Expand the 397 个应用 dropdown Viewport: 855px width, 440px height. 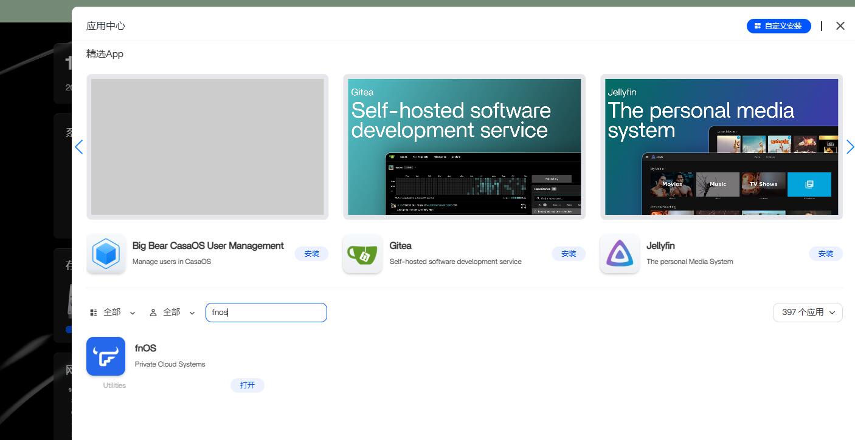808,313
